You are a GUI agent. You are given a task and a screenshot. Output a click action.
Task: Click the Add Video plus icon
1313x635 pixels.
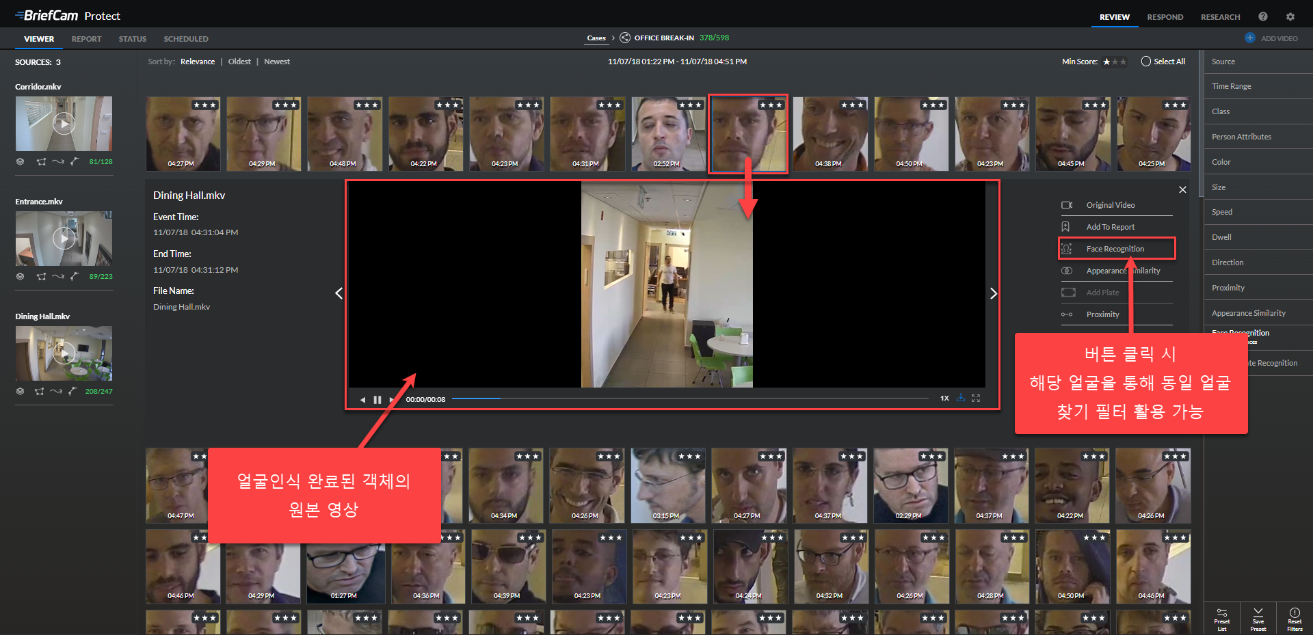[x=1250, y=38]
